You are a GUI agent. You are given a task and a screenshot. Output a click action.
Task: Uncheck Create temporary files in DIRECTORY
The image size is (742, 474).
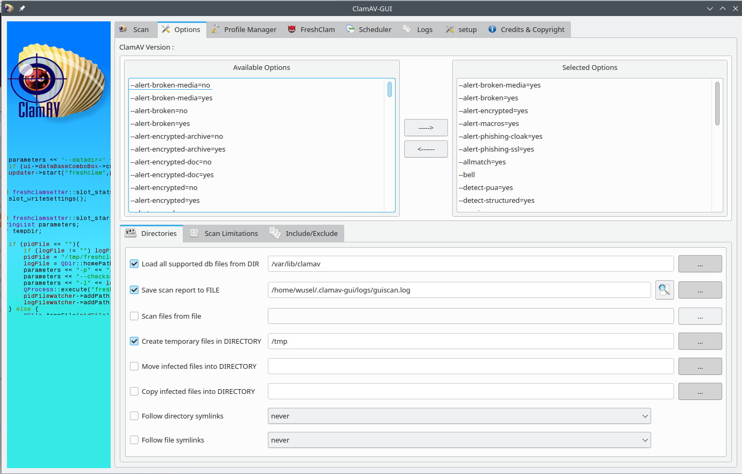click(x=134, y=341)
